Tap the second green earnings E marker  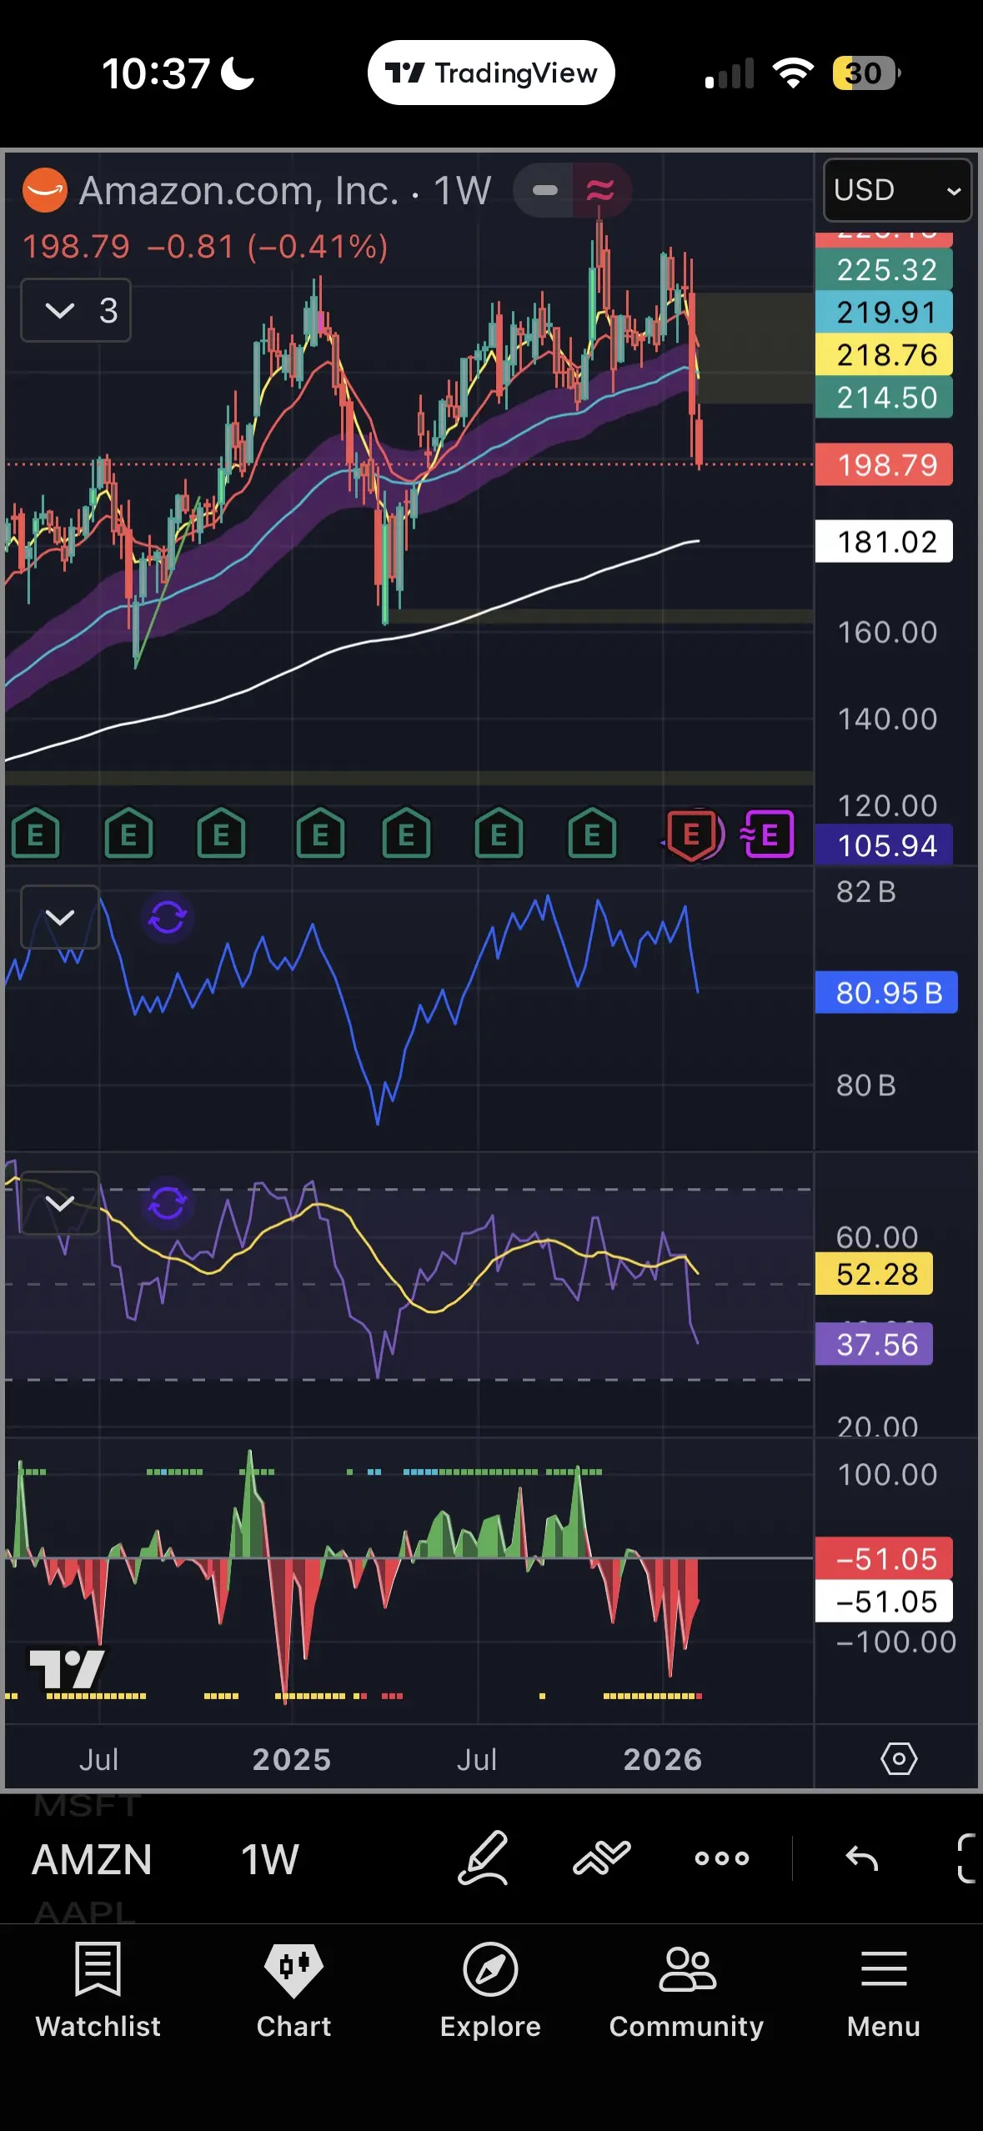[x=128, y=834]
